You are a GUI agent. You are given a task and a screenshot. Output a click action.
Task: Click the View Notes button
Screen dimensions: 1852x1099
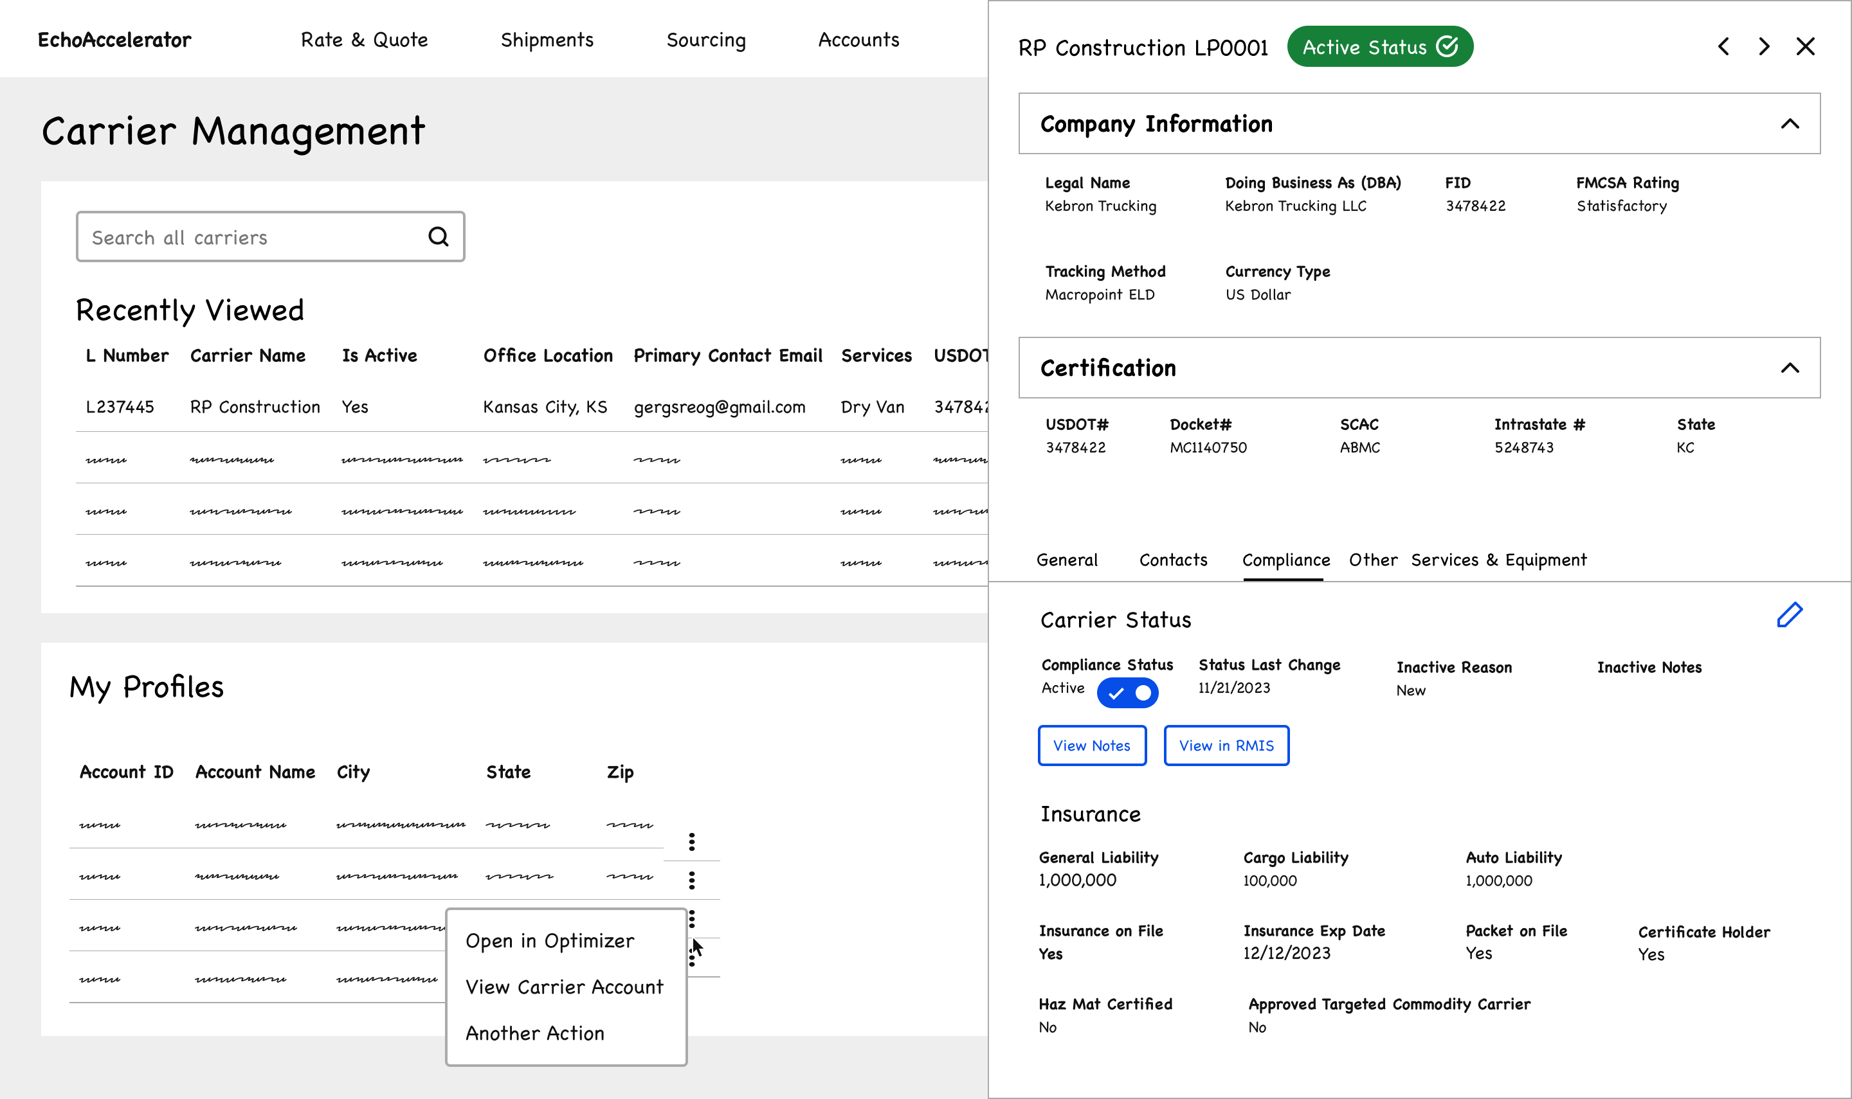(1092, 746)
